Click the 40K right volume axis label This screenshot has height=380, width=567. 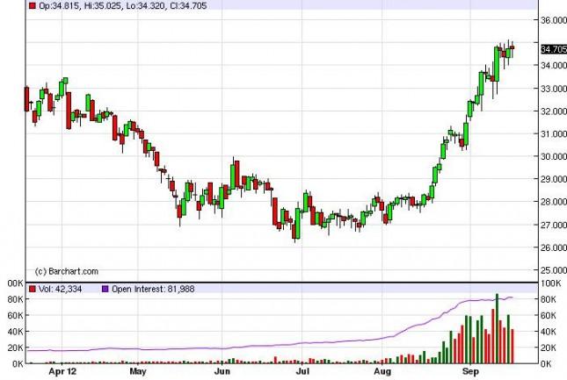[x=549, y=332]
